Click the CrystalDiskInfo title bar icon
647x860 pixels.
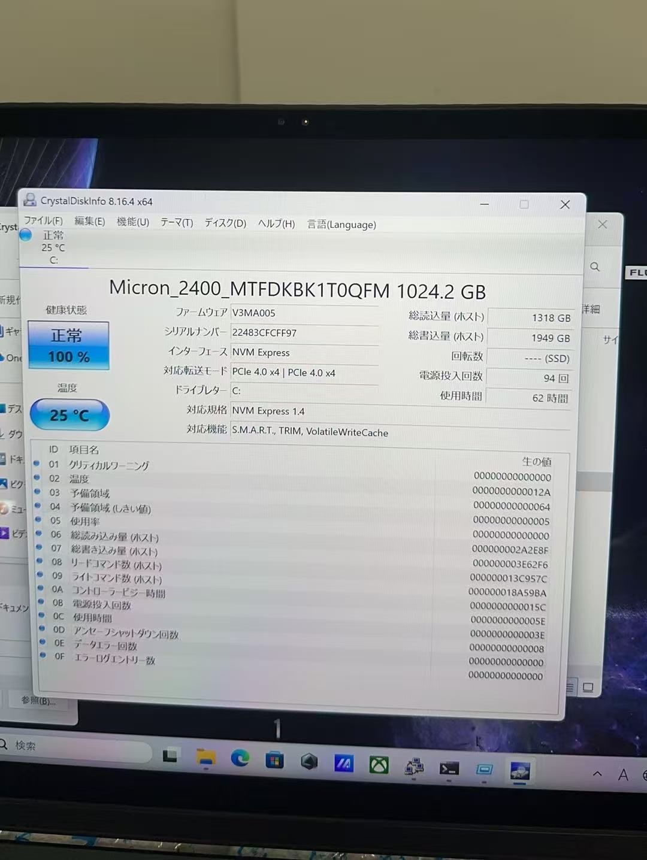[29, 200]
